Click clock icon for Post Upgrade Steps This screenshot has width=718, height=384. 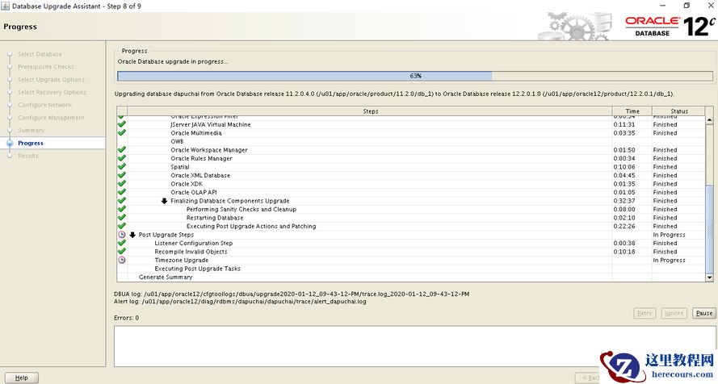(x=121, y=234)
